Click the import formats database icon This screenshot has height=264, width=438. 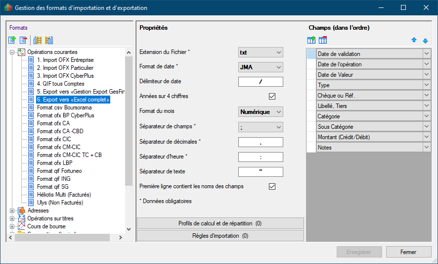pos(38,40)
